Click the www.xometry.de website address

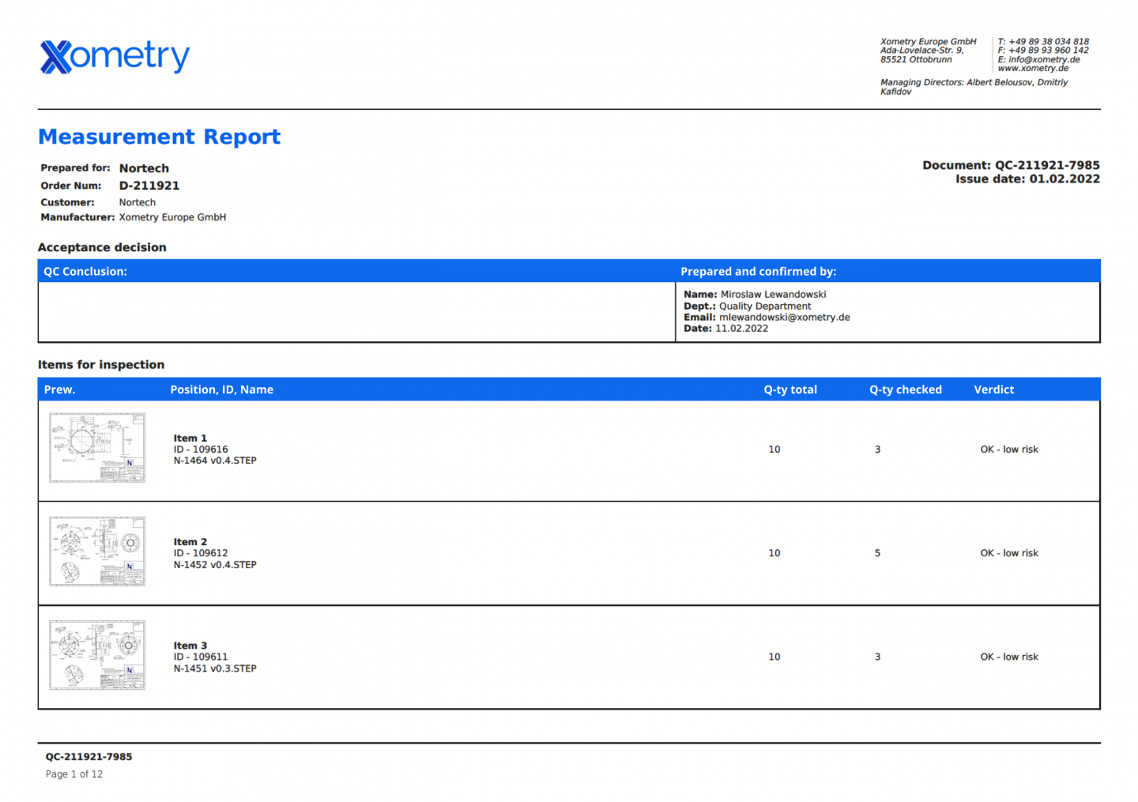click(x=1033, y=68)
